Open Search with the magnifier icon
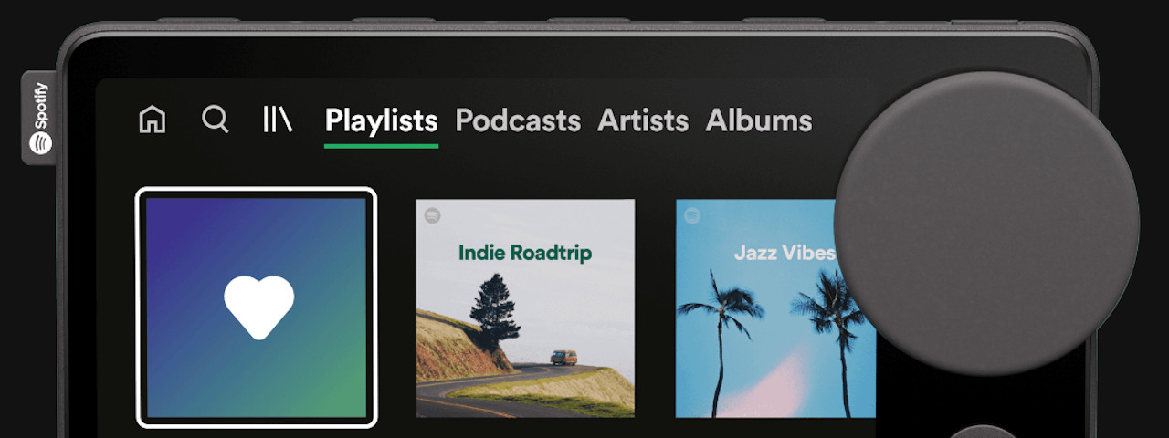This screenshot has height=438, width=1169. [x=216, y=120]
